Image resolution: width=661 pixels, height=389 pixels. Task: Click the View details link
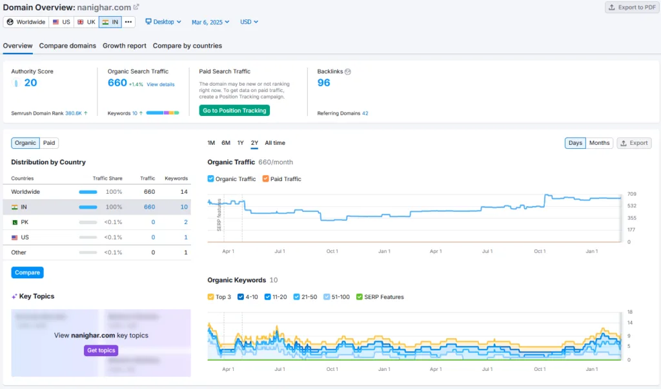(160, 84)
